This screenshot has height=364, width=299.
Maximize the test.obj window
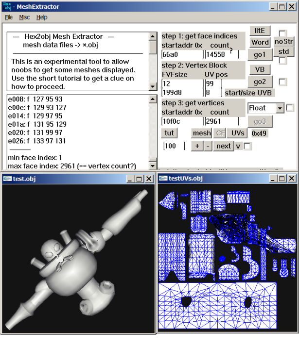tap(139, 179)
